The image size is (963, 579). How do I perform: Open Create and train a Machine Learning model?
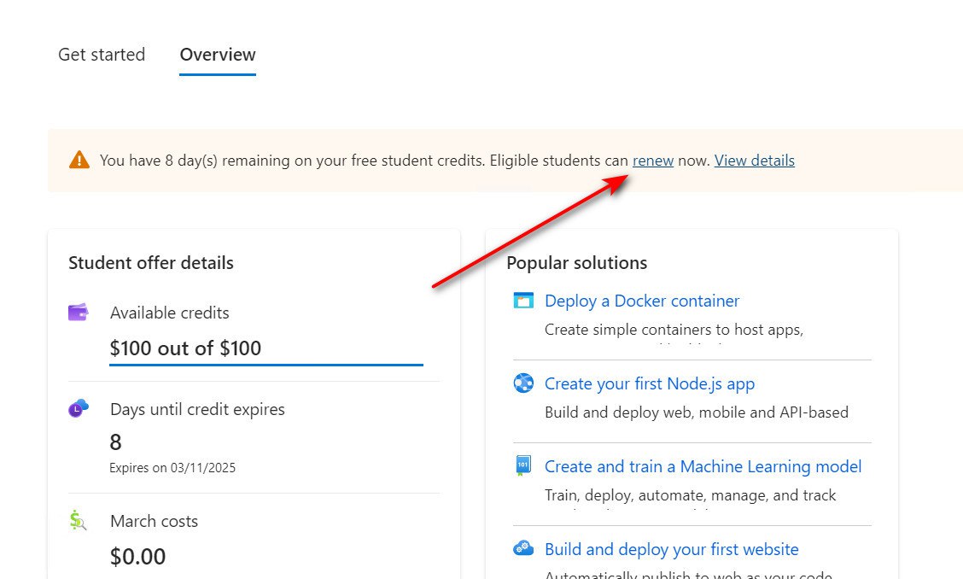(x=703, y=466)
